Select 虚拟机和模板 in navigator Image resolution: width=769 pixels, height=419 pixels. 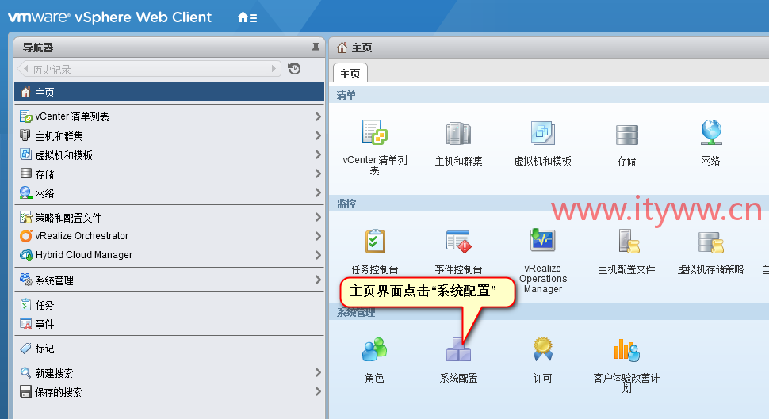[x=169, y=155]
